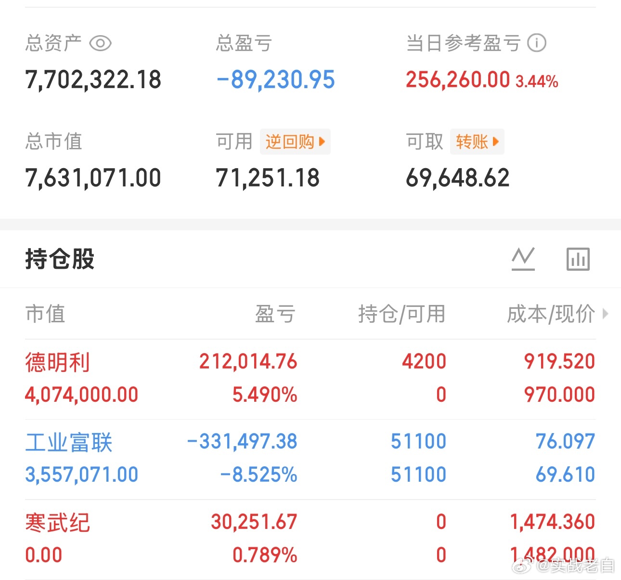This screenshot has width=621, height=580.
Task: Select 德明利 market value 4,074,000.00
Action: 82,395
